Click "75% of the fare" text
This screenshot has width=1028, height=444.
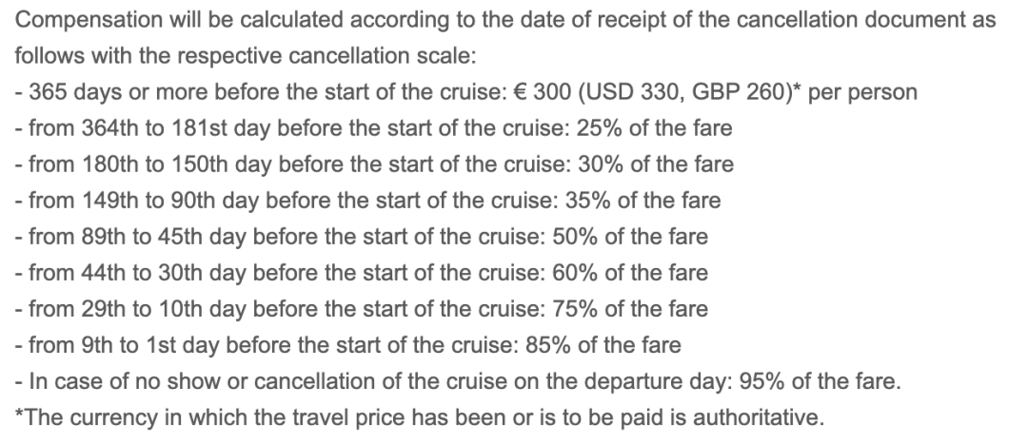pyautogui.click(x=630, y=308)
